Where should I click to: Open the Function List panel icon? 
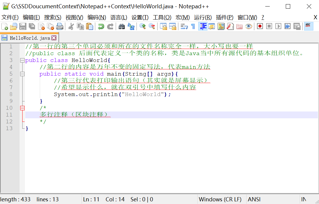[x=230, y=26]
